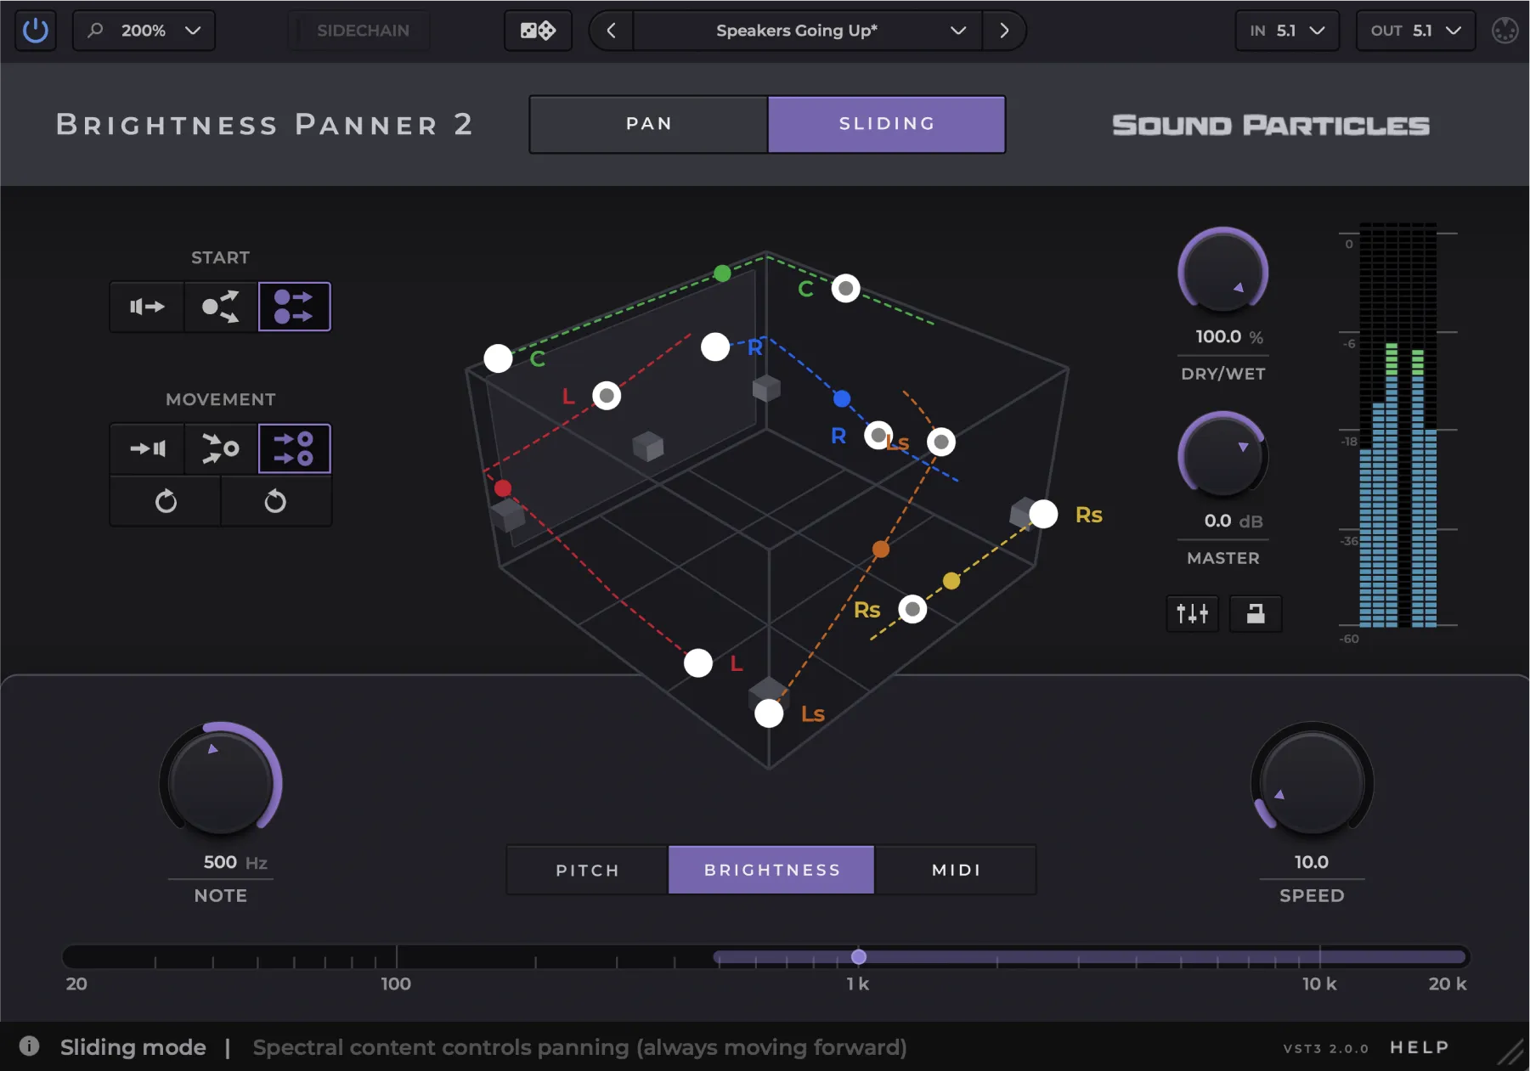The width and height of the screenshot is (1530, 1071).
Task: Click the 100.0 % dry/wet value
Action: pyautogui.click(x=1228, y=336)
